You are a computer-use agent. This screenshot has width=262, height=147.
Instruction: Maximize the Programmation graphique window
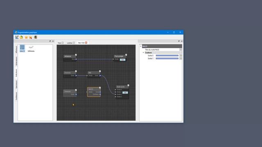[174, 32]
